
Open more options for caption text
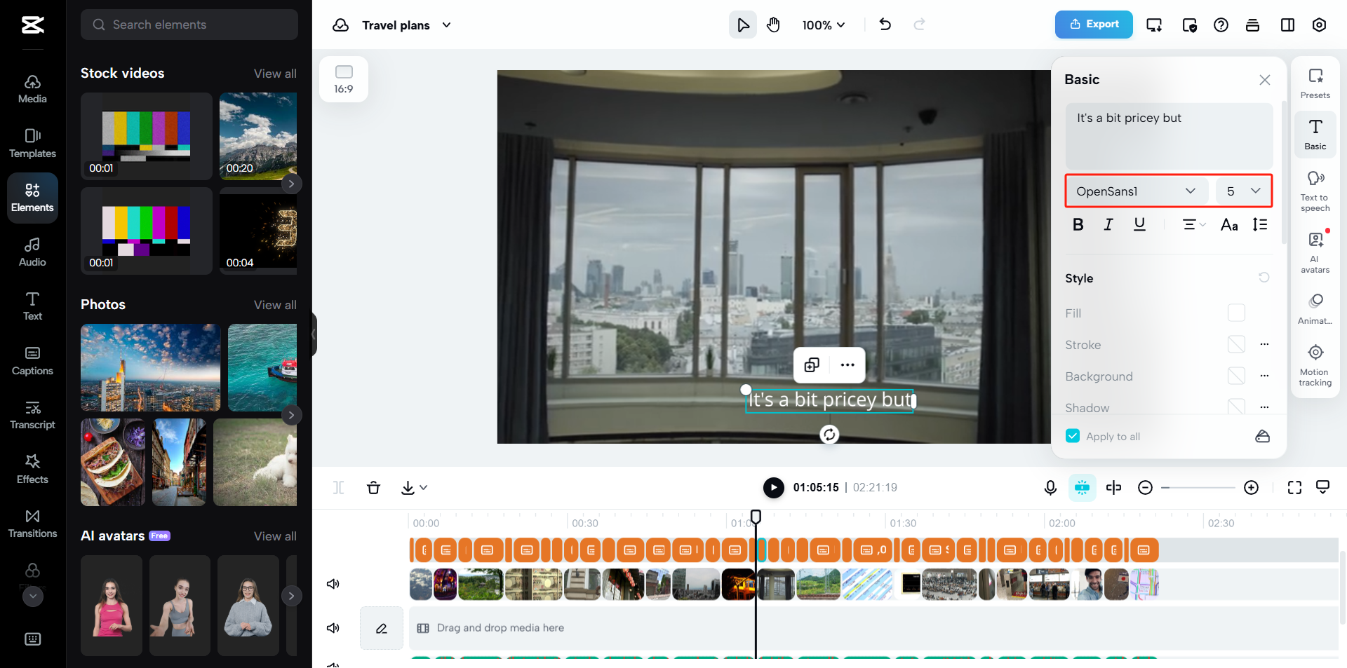(x=847, y=364)
